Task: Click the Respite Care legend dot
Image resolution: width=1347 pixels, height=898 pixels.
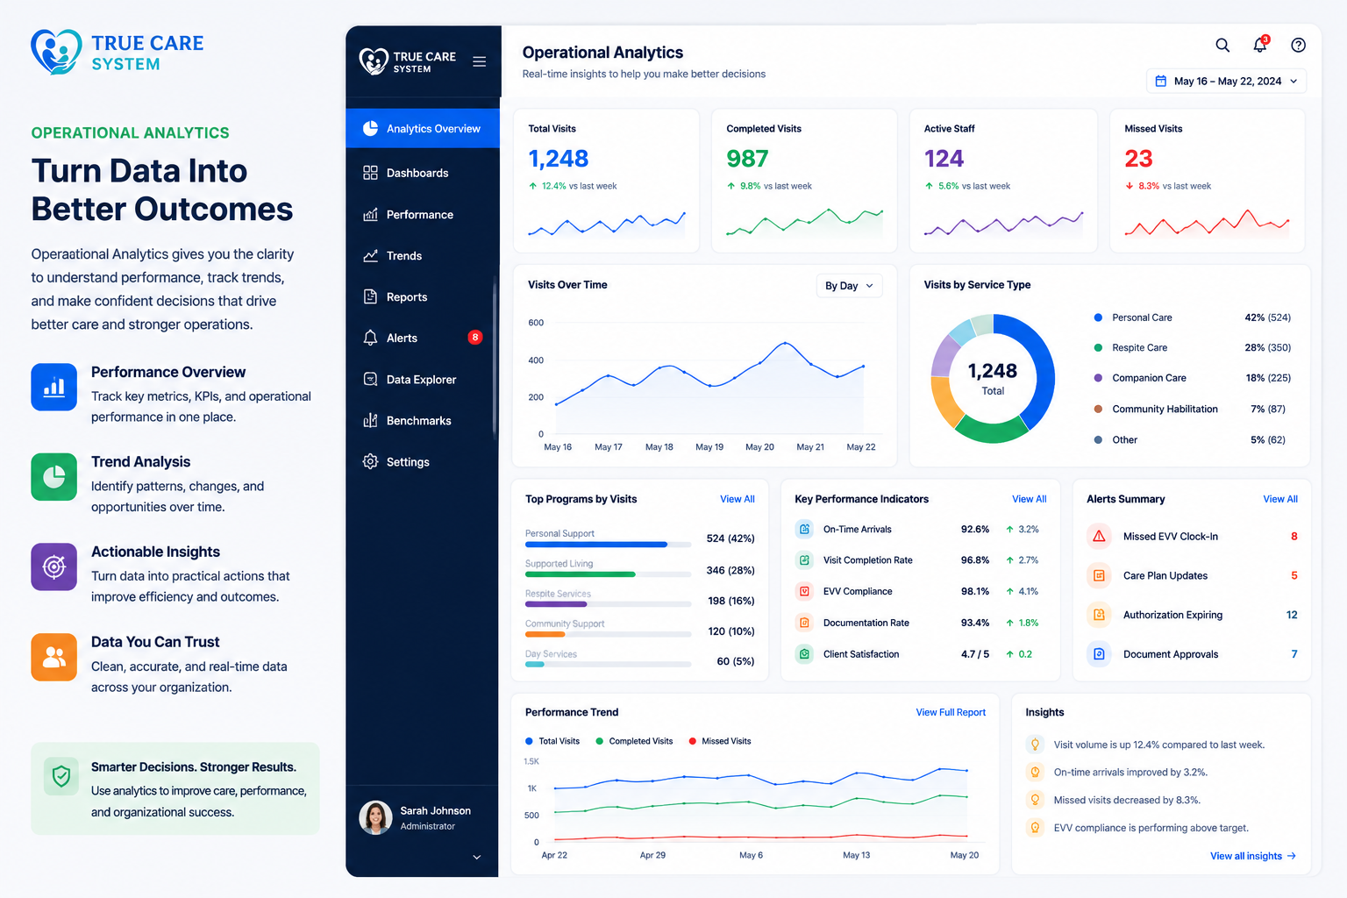Action: [x=1098, y=348]
